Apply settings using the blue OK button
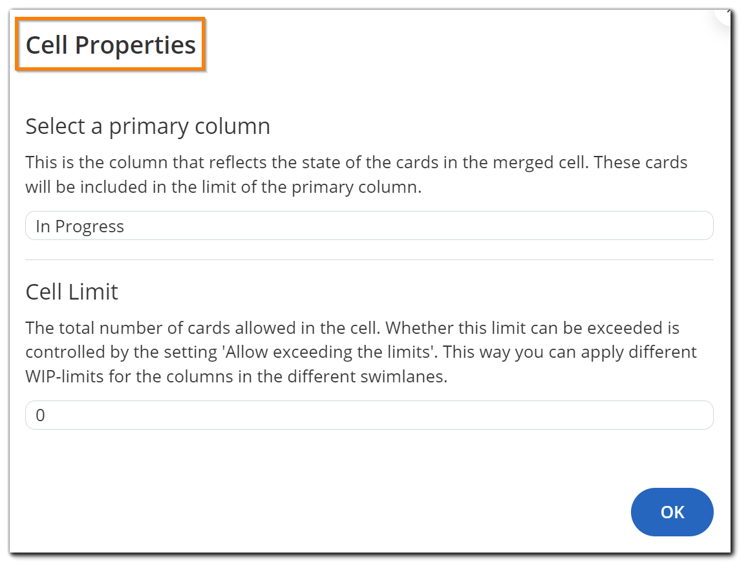This screenshot has height=570, width=748. [672, 512]
